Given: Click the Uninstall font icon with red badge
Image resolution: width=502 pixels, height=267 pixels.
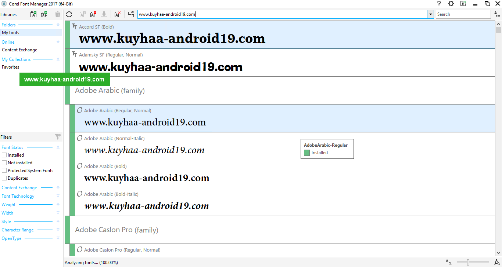Looking at the screenshot, I should 93,14.
